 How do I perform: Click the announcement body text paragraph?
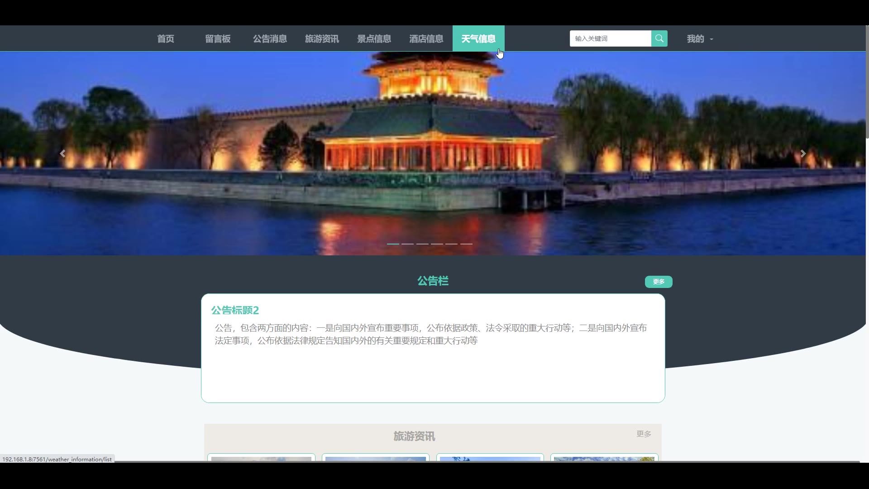[x=431, y=334]
